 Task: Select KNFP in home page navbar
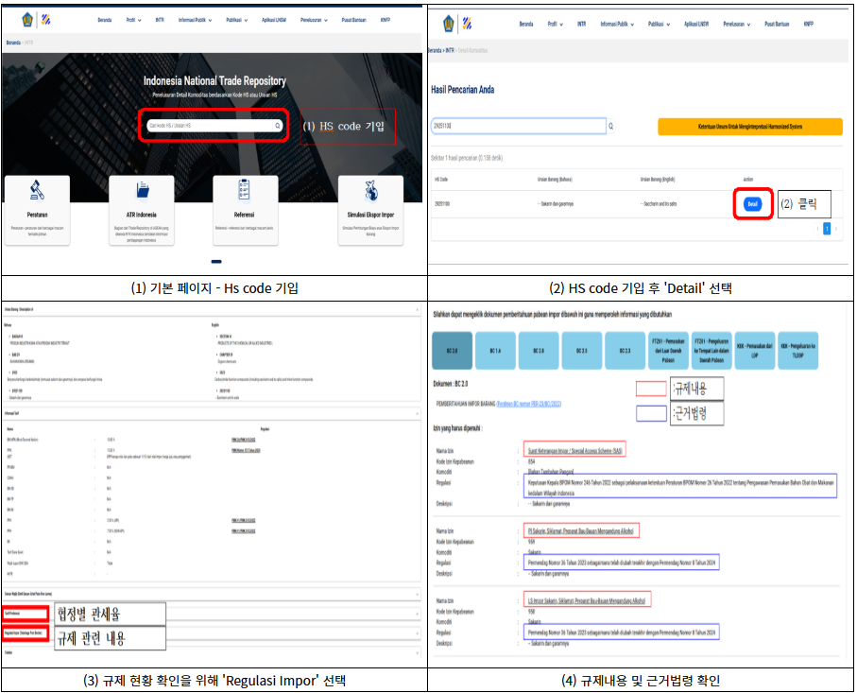(386, 20)
